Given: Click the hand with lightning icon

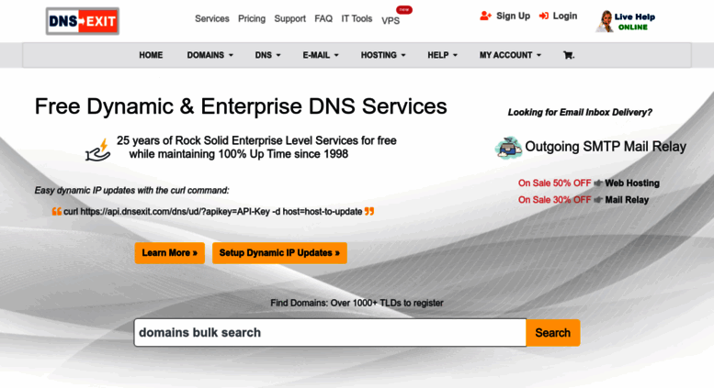Looking at the screenshot, I should pos(98,150).
